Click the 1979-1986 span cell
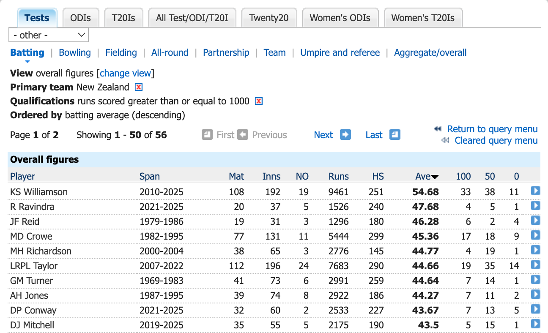The width and height of the screenshot is (548, 333). tap(162, 221)
